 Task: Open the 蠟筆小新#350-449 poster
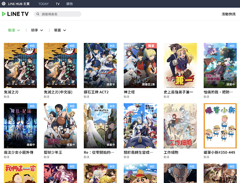click(220, 126)
